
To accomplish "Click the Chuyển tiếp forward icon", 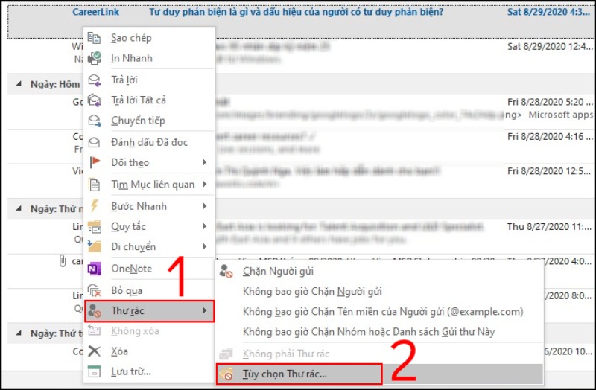I will tap(95, 121).
